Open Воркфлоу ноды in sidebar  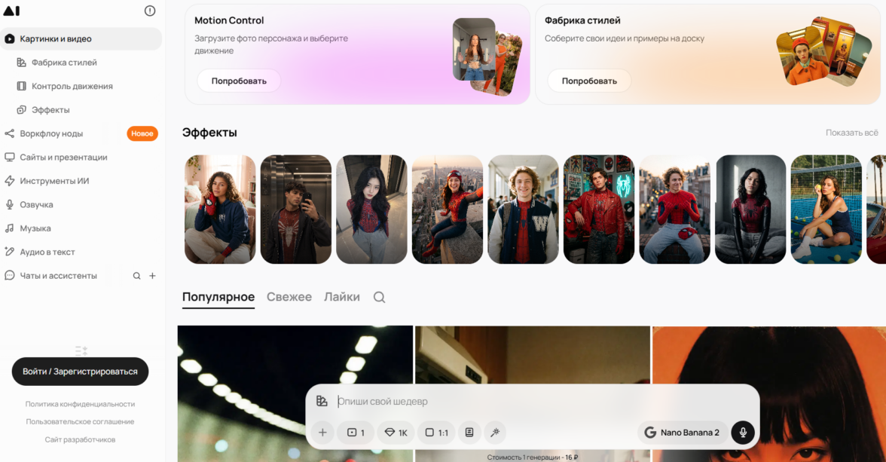click(51, 133)
